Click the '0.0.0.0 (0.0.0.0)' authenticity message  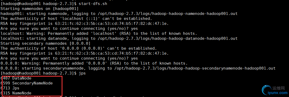[79, 49]
